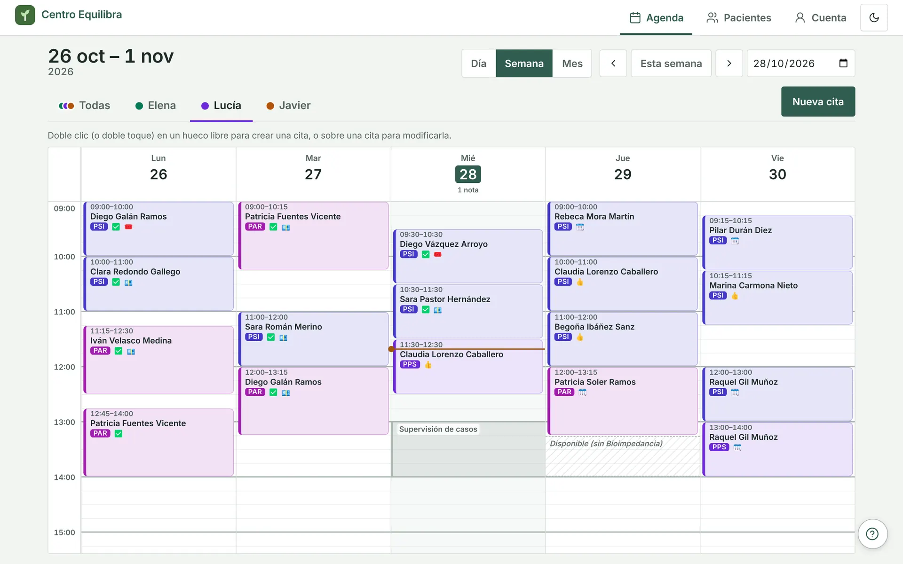The width and height of the screenshot is (903, 564).
Task: Open the 1 nota link under day 28
Action: coord(468,190)
